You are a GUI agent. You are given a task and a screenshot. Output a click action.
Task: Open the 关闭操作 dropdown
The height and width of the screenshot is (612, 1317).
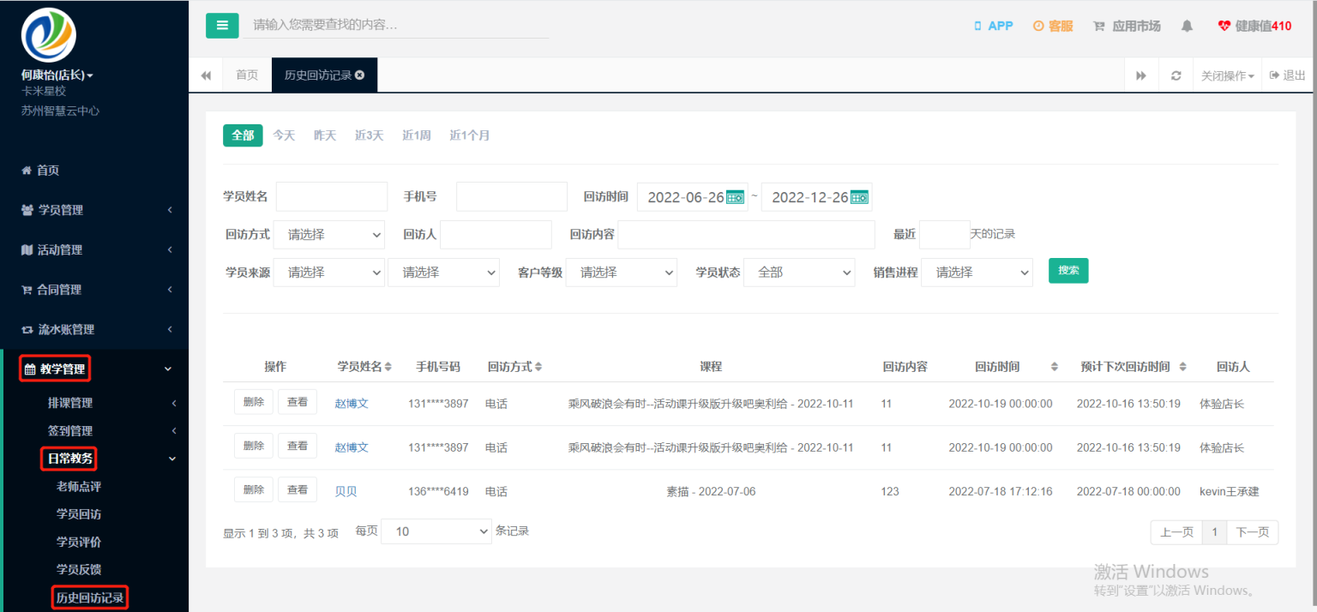click(1227, 75)
